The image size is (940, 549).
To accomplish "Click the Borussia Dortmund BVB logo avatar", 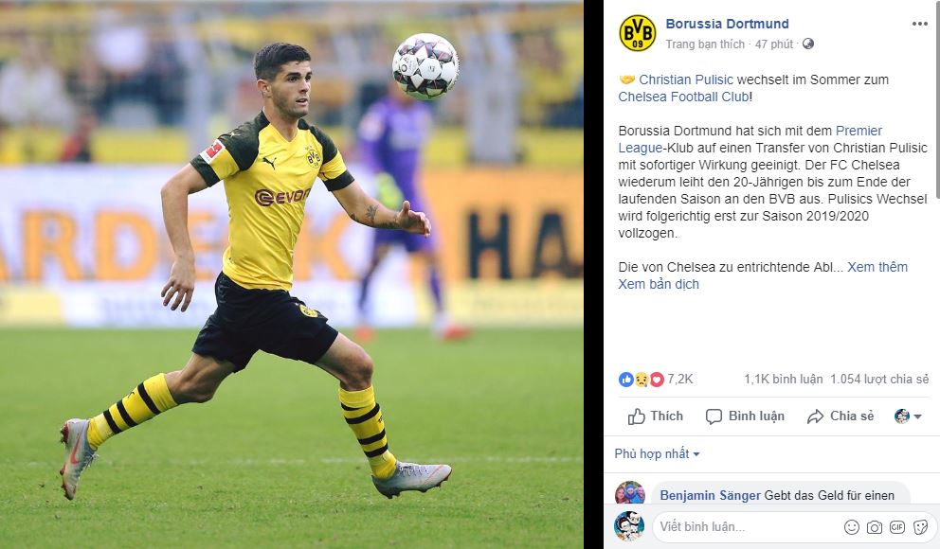I will pyautogui.click(x=638, y=33).
